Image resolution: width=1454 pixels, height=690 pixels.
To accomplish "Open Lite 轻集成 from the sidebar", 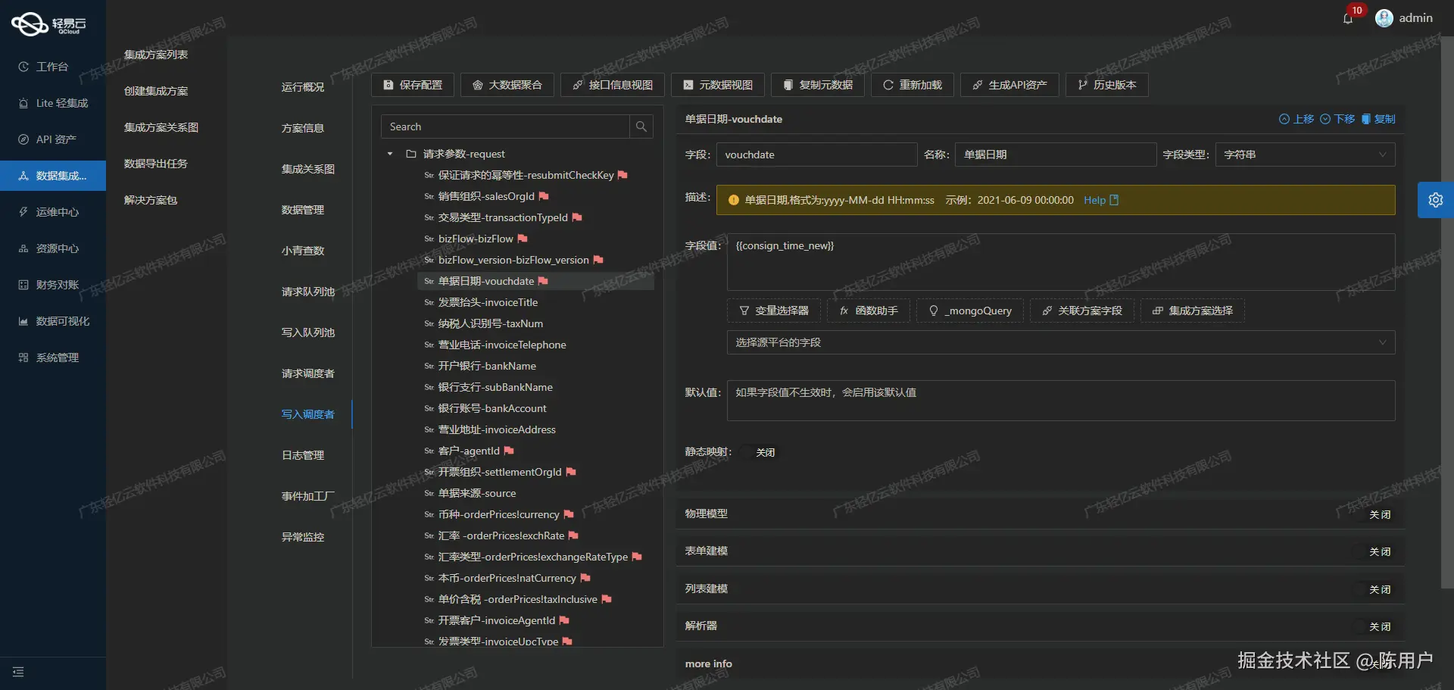I will (53, 103).
